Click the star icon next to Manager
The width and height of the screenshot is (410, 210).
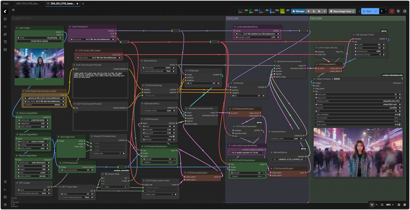(x=308, y=11)
